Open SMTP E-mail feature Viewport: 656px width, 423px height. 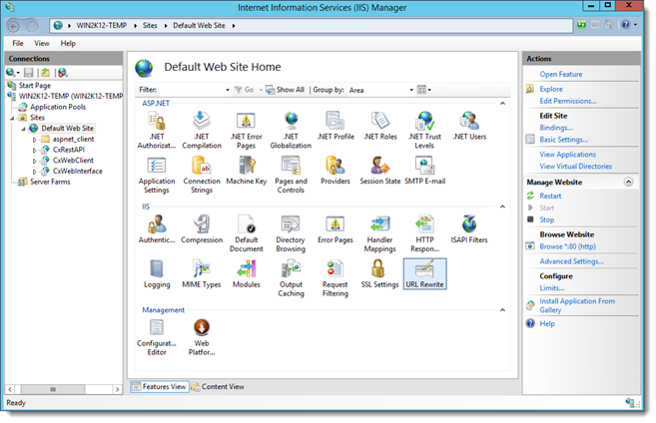click(x=424, y=171)
